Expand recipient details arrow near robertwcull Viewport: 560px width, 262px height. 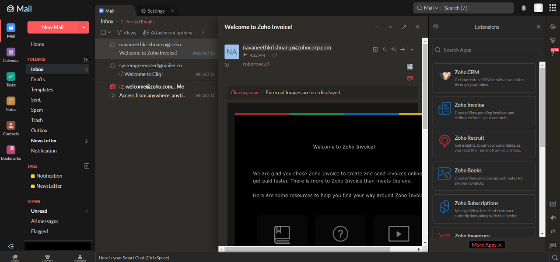click(227, 65)
